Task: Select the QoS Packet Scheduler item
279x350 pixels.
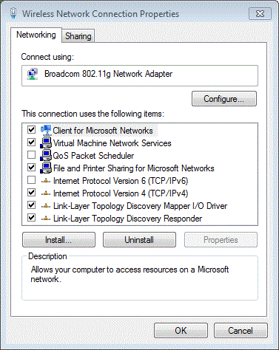Action: click(93, 156)
